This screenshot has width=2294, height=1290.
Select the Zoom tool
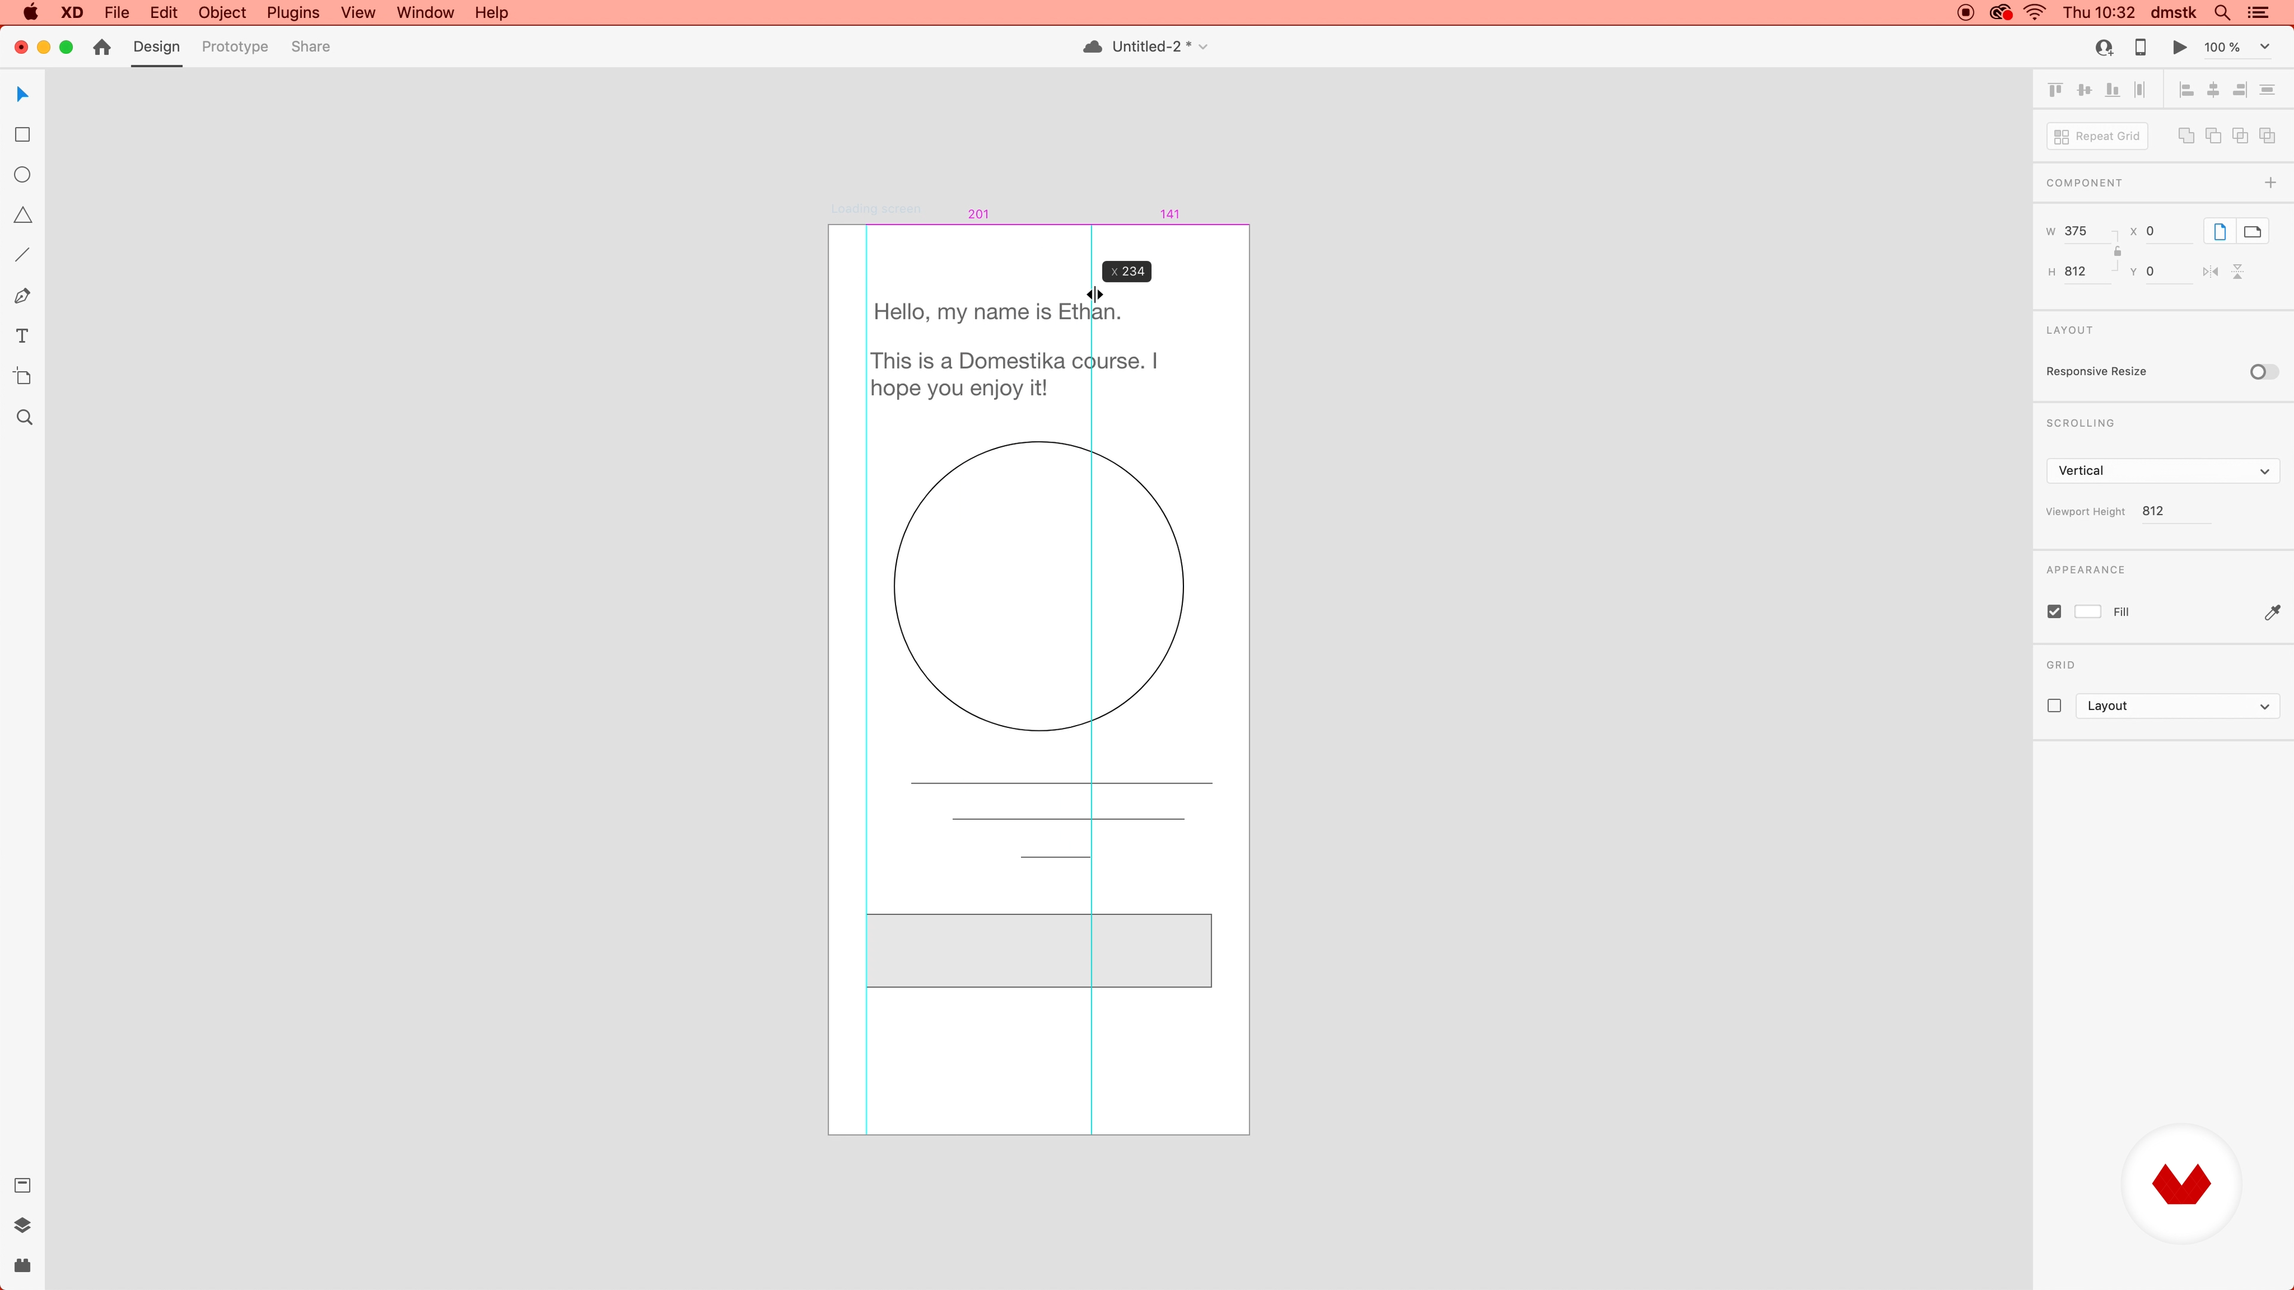pyautogui.click(x=25, y=417)
